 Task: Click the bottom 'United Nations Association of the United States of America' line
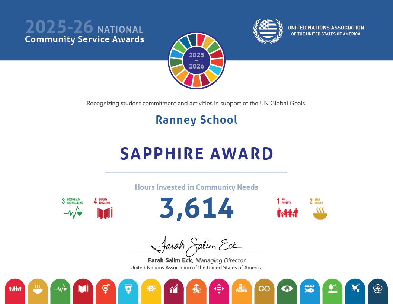pyautogui.click(x=196, y=267)
